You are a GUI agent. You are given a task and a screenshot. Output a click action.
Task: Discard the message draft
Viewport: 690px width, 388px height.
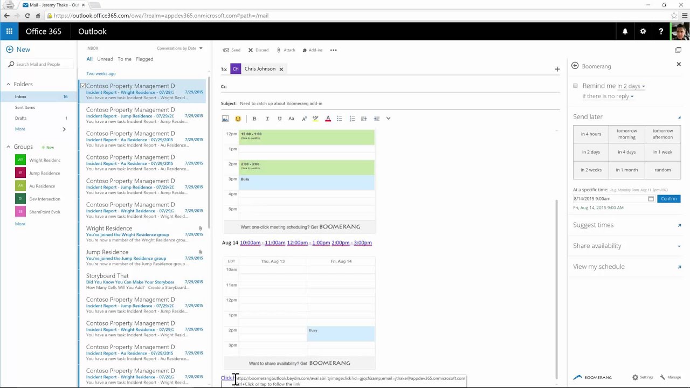point(258,50)
